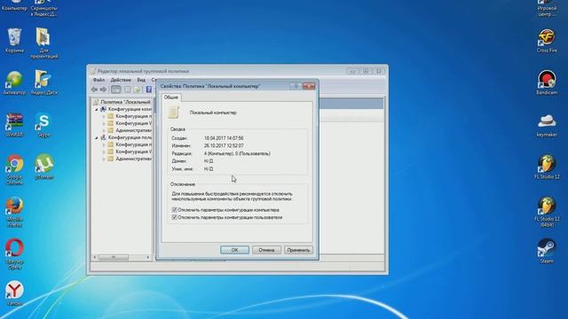Launch Skype from the desktop
Image resolution: width=568 pixels, height=319 pixels.
pyautogui.click(x=43, y=125)
